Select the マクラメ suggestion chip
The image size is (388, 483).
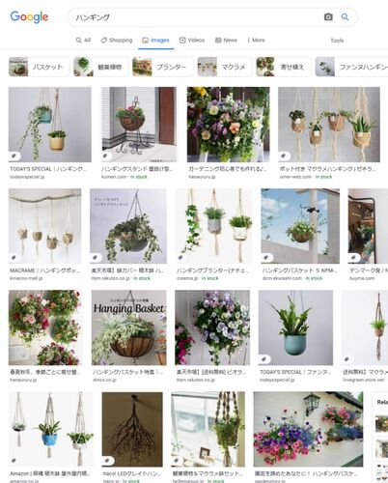(x=225, y=67)
